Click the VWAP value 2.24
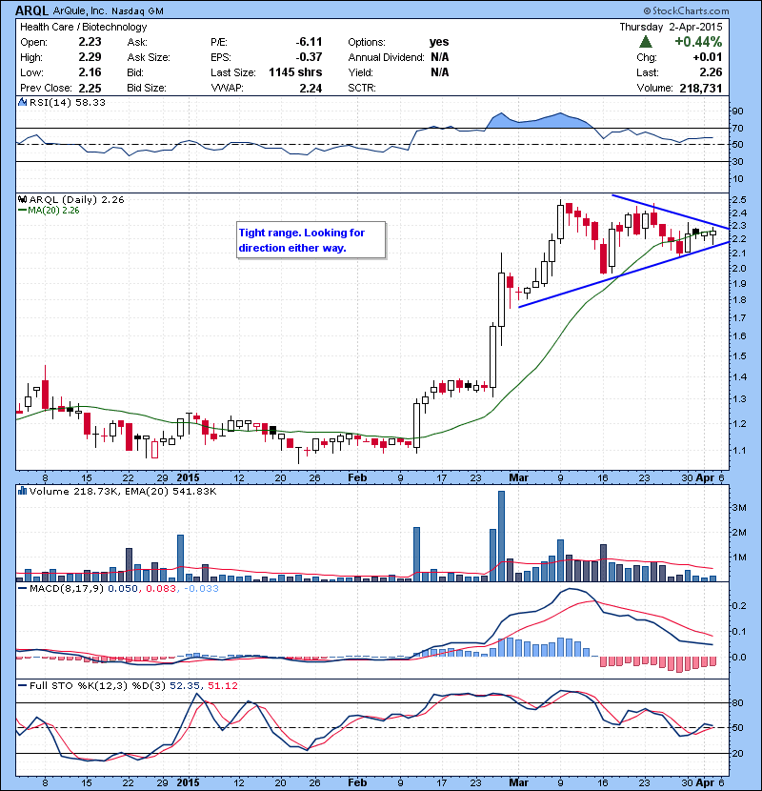The height and width of the screenshot is (791, 762). (x=311, y=88)
